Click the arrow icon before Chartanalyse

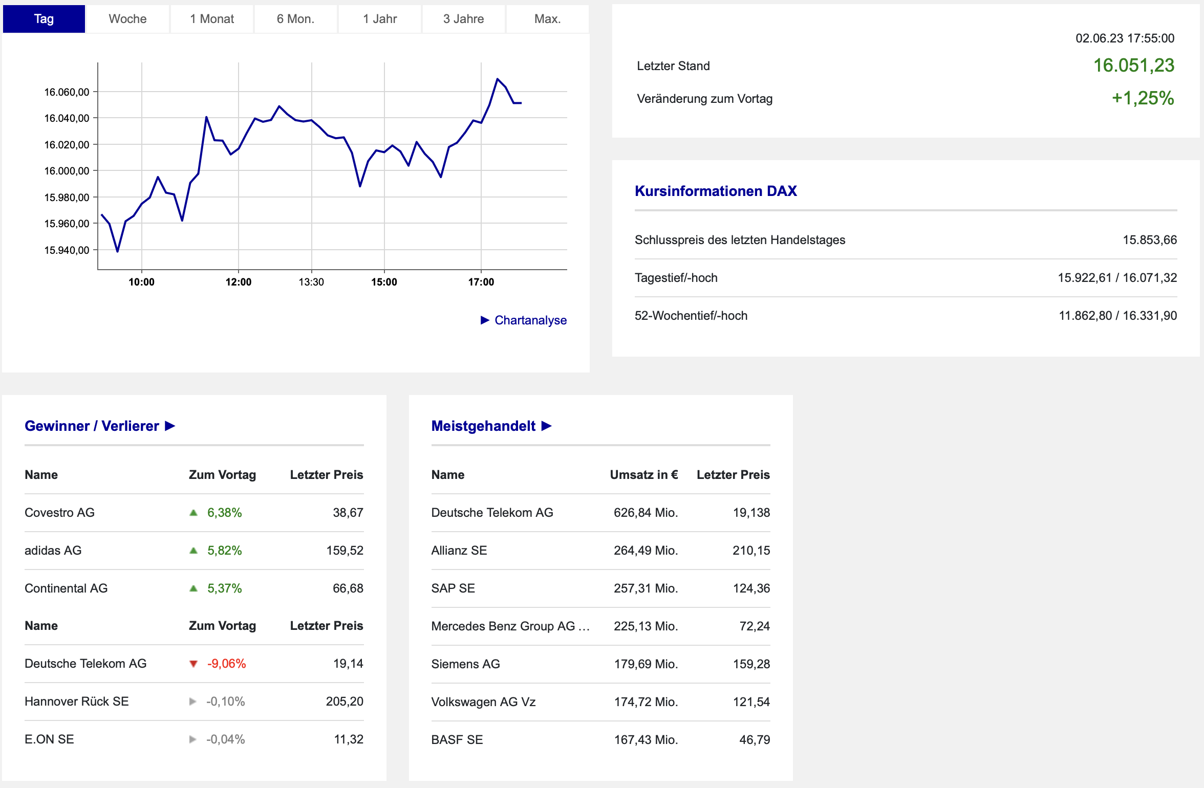pos(485,320)
